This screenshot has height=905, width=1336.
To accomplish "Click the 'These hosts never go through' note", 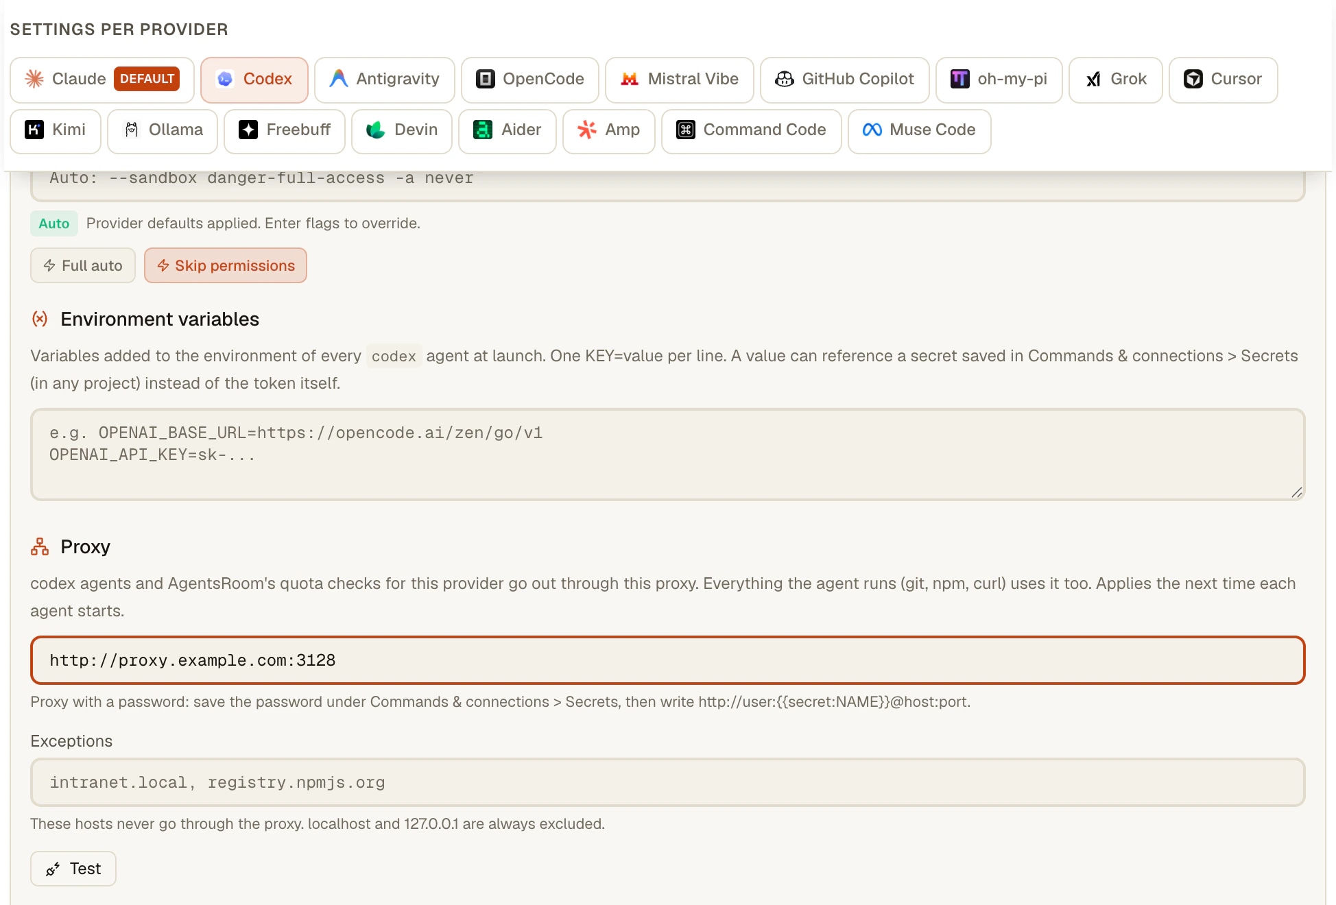I will 318,824.
